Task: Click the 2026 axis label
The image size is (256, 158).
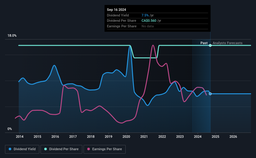Action: click(x=233, y=137)
